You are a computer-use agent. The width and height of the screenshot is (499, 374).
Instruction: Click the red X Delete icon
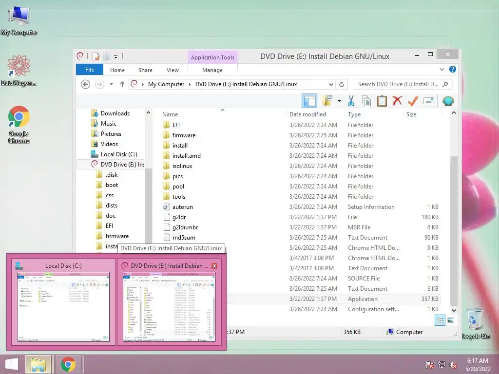click(397, 101)
